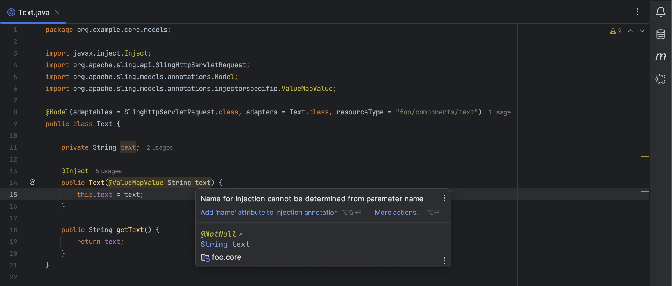
Task: Click the @ValueMapValue annotation on line 14
Action: point(136,183)
